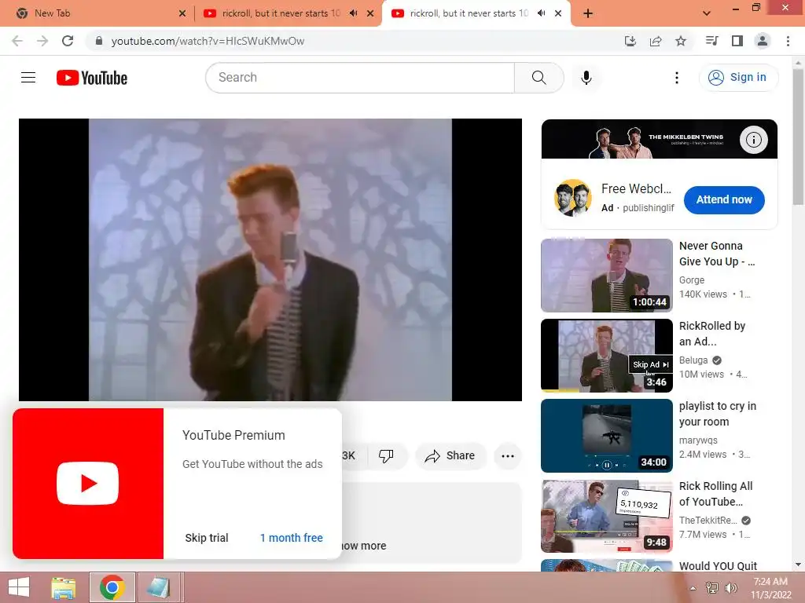Open ad info icon on Mikkelsen Twins banner

coord(753,140)
